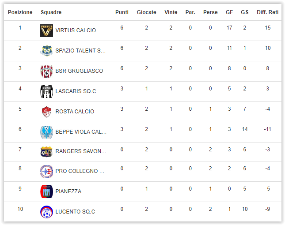Sort by the Diff. Reti header

point(267,12)
